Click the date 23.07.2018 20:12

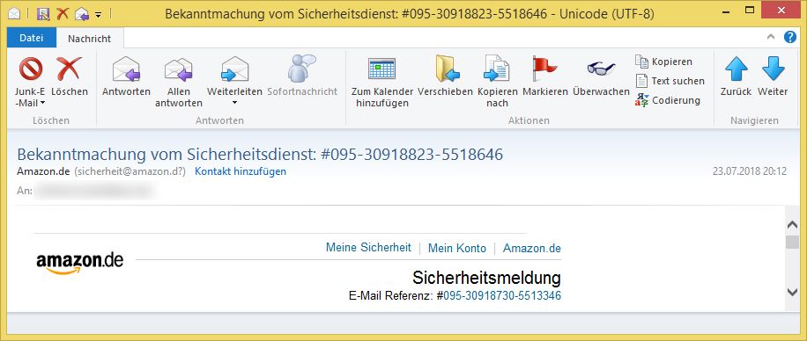point(750,171)
